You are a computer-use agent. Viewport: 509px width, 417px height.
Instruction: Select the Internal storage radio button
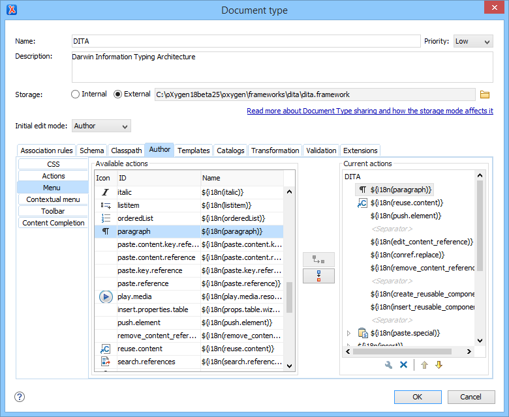coord(75,94)
